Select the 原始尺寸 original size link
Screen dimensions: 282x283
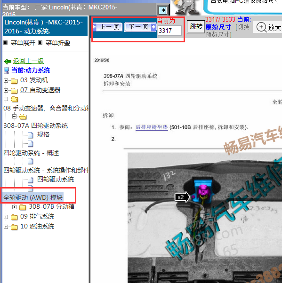(218, 27)
